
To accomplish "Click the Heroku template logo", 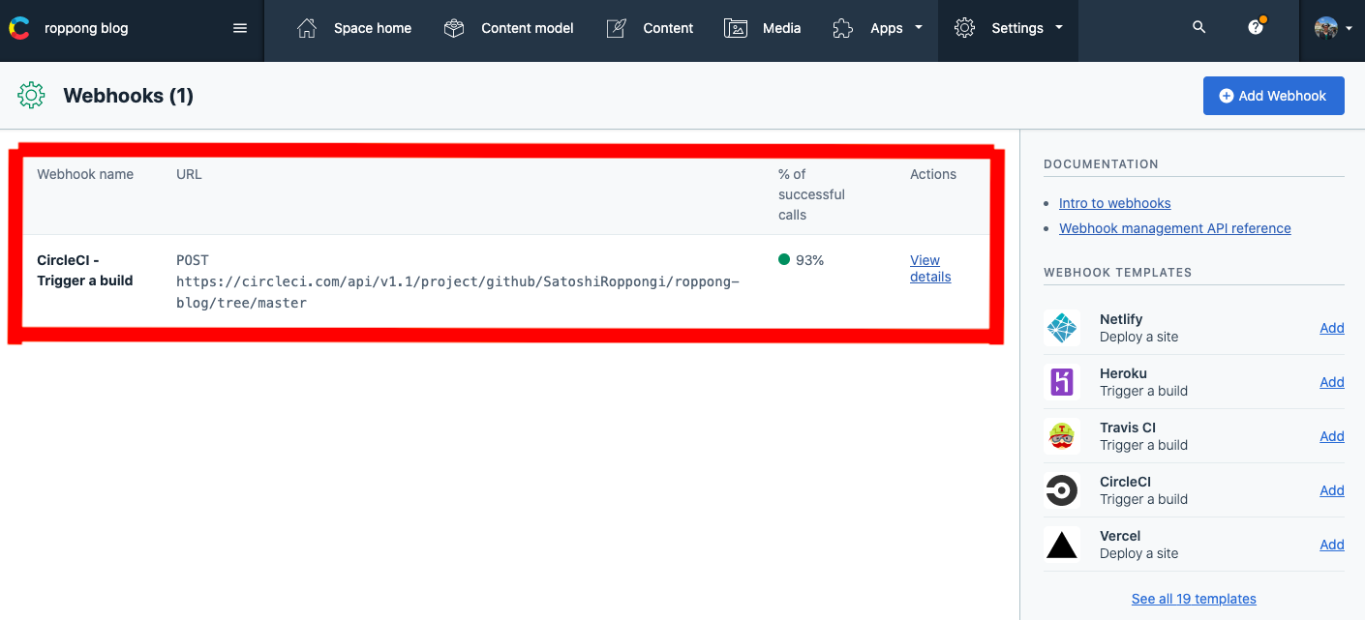I will click(x=1062, y=382).
